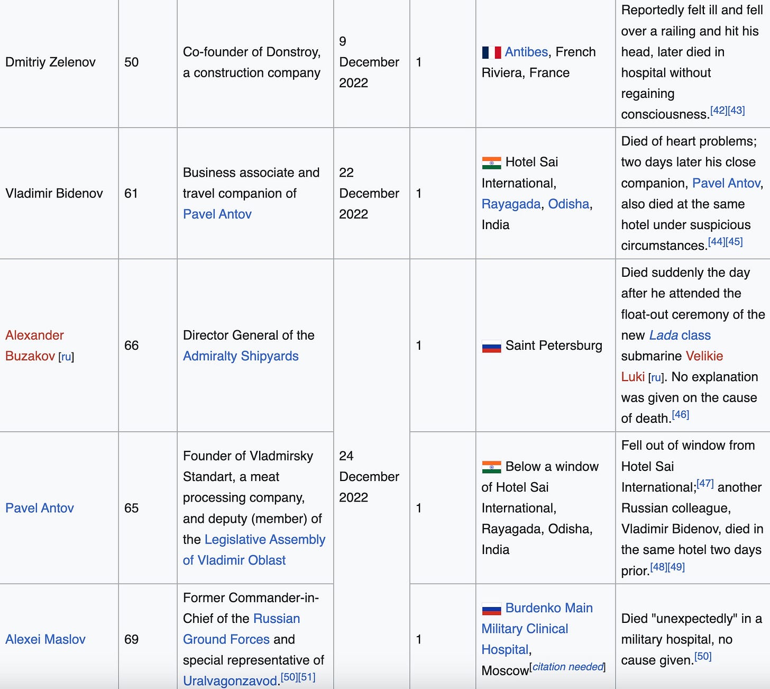Click 'Director General of the' text
The width and height of the screenshot is (770, 689).
[x=249, y=336]
